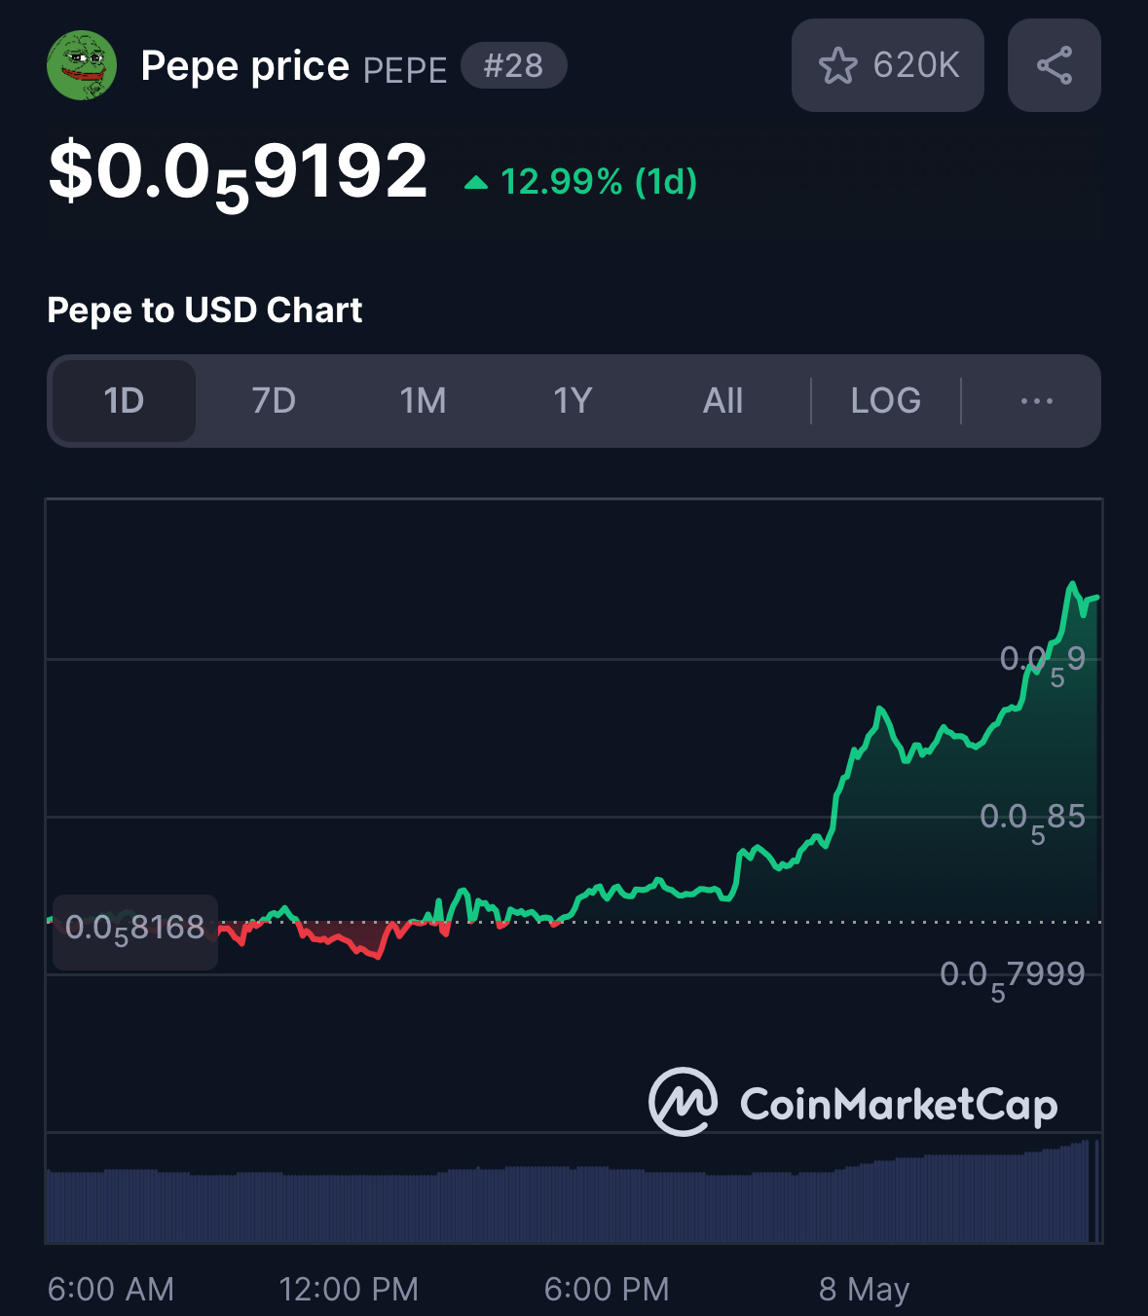Open the share icon button
Screen dimensions: 1148x1316
point(1055,65)
